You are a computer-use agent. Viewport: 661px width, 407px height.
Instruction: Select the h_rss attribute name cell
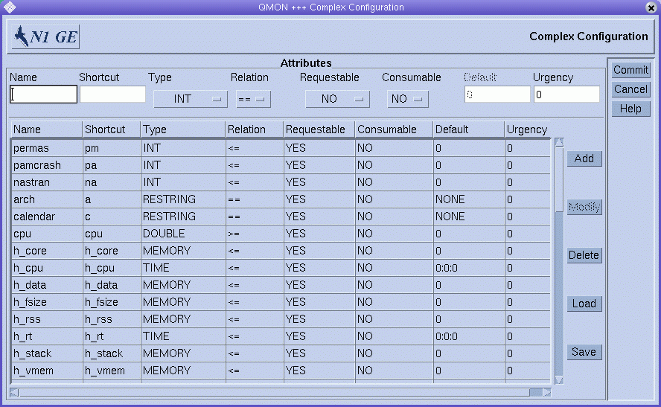tap(47, 319)
